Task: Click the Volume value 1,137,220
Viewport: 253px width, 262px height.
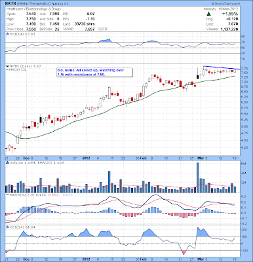Action: tap(229, 29)
